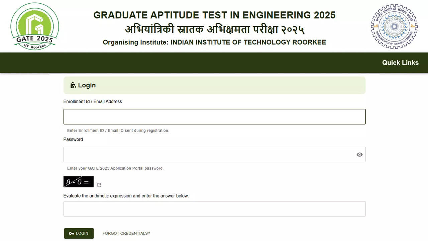Viewport: 428px width, 241px height.
Task: Focus the Enrollment Id / Email Address field
Action: (x=214, y=116)
